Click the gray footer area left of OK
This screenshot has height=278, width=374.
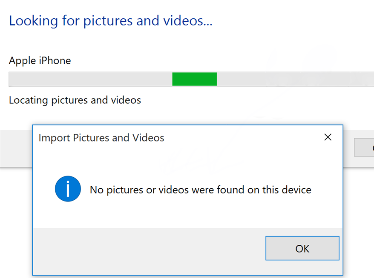(149, 251)
